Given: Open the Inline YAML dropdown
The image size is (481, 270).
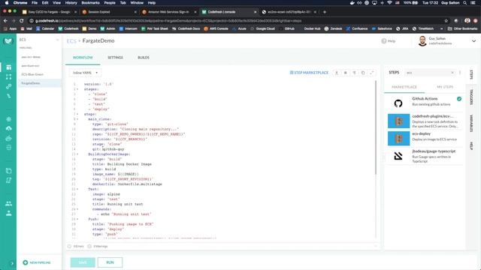Looking at the screenshot, I should [85, 73].
